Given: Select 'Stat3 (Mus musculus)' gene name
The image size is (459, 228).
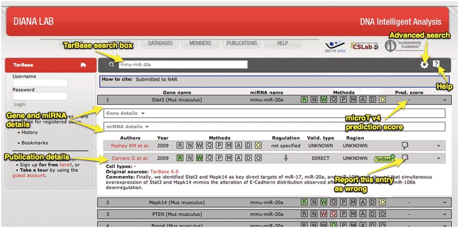Looking at the screenshot, I should pyautogui.click(x=177, y=100).
